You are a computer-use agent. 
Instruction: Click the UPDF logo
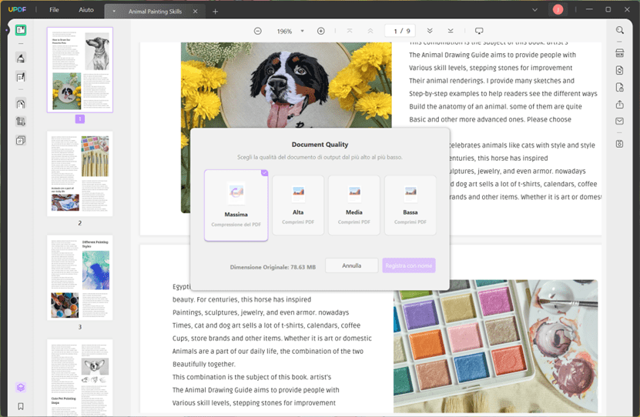17,9
